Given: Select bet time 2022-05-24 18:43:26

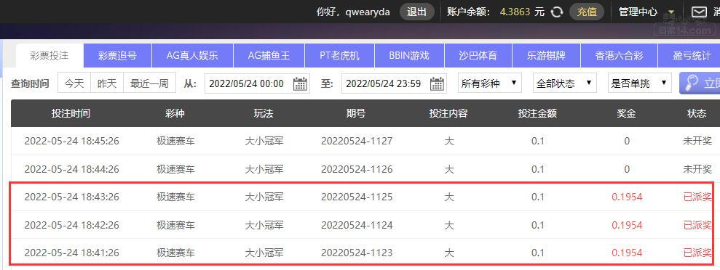Looking at the screenshot, I should [71, 197].
